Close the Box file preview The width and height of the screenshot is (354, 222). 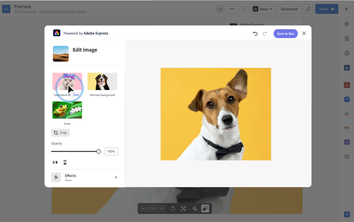pyautogui.click(x=346, y=9)
